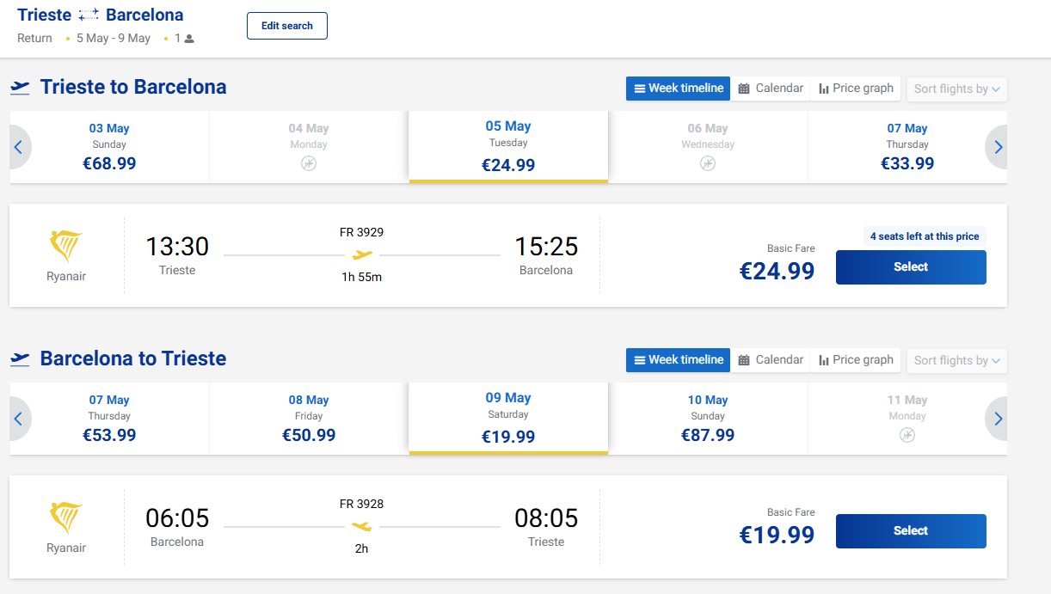The image size is (1051, 594).
Task: Choose 07 May Thursday outbound at €33.99
Action: (x=907, y=147)
